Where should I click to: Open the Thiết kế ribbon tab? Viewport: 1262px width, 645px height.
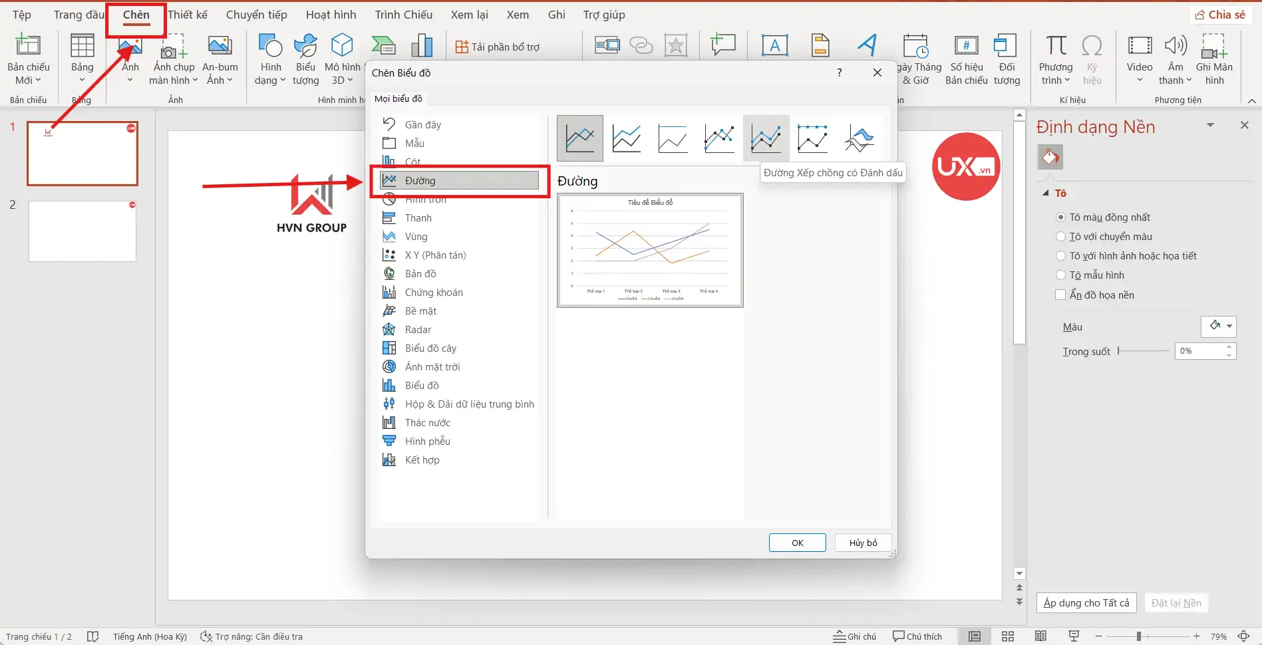[x=188, y=15]
